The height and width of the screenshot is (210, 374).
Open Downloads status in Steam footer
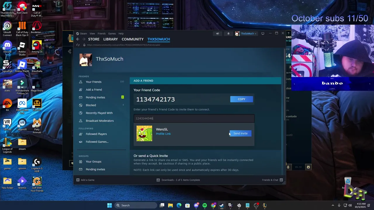click(178, 180)
